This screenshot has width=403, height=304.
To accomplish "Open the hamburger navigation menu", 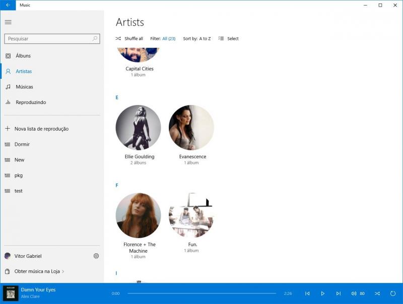I will (x=8, y=22).
